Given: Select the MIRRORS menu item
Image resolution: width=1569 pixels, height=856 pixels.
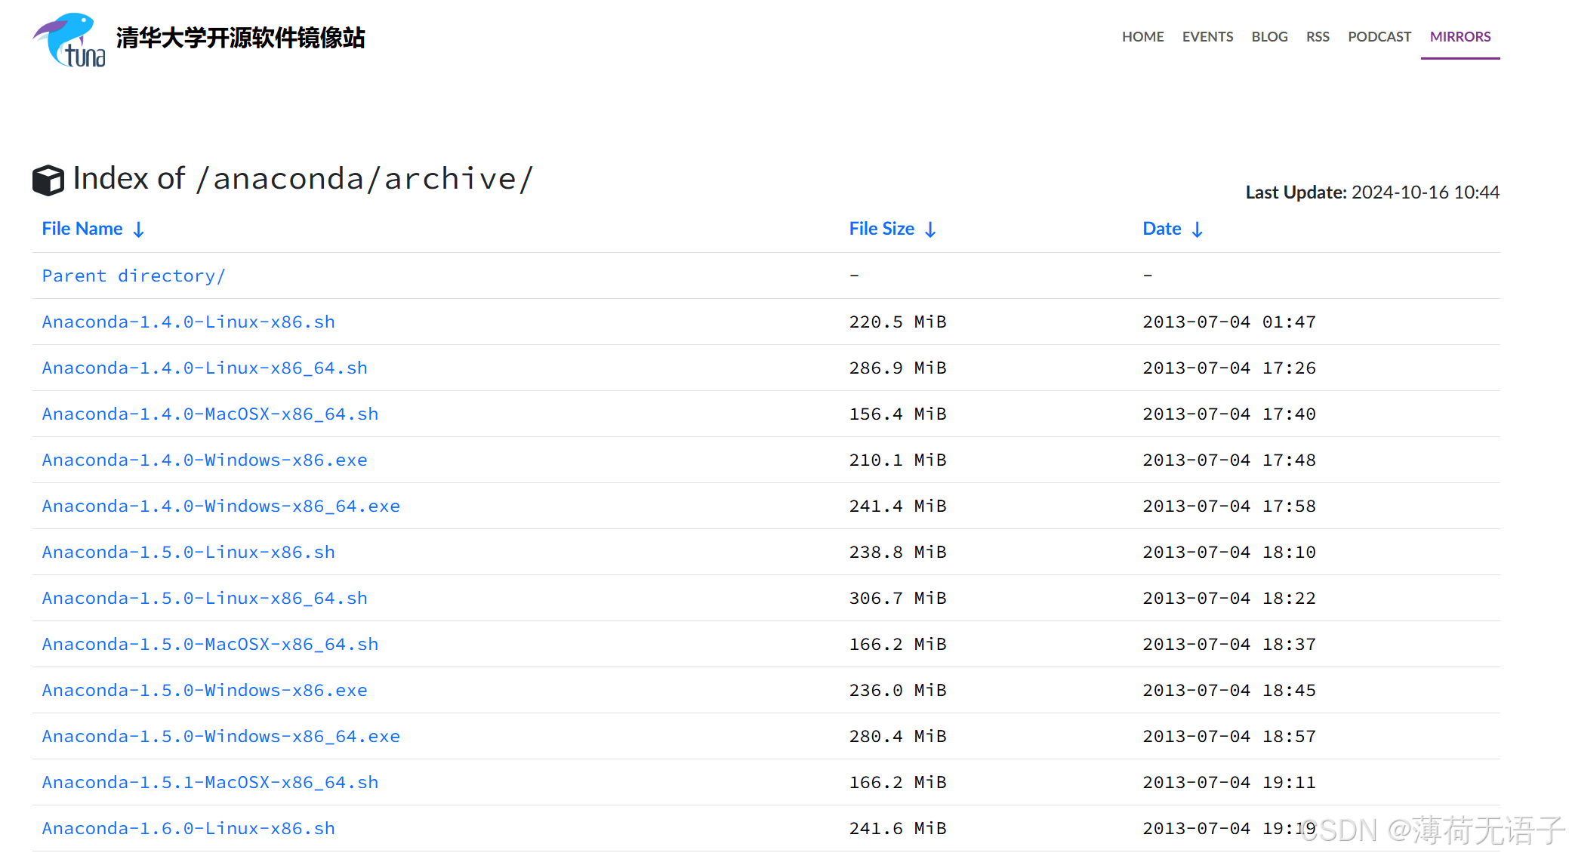Looking at the screenshot, I should pos(1460,36).
